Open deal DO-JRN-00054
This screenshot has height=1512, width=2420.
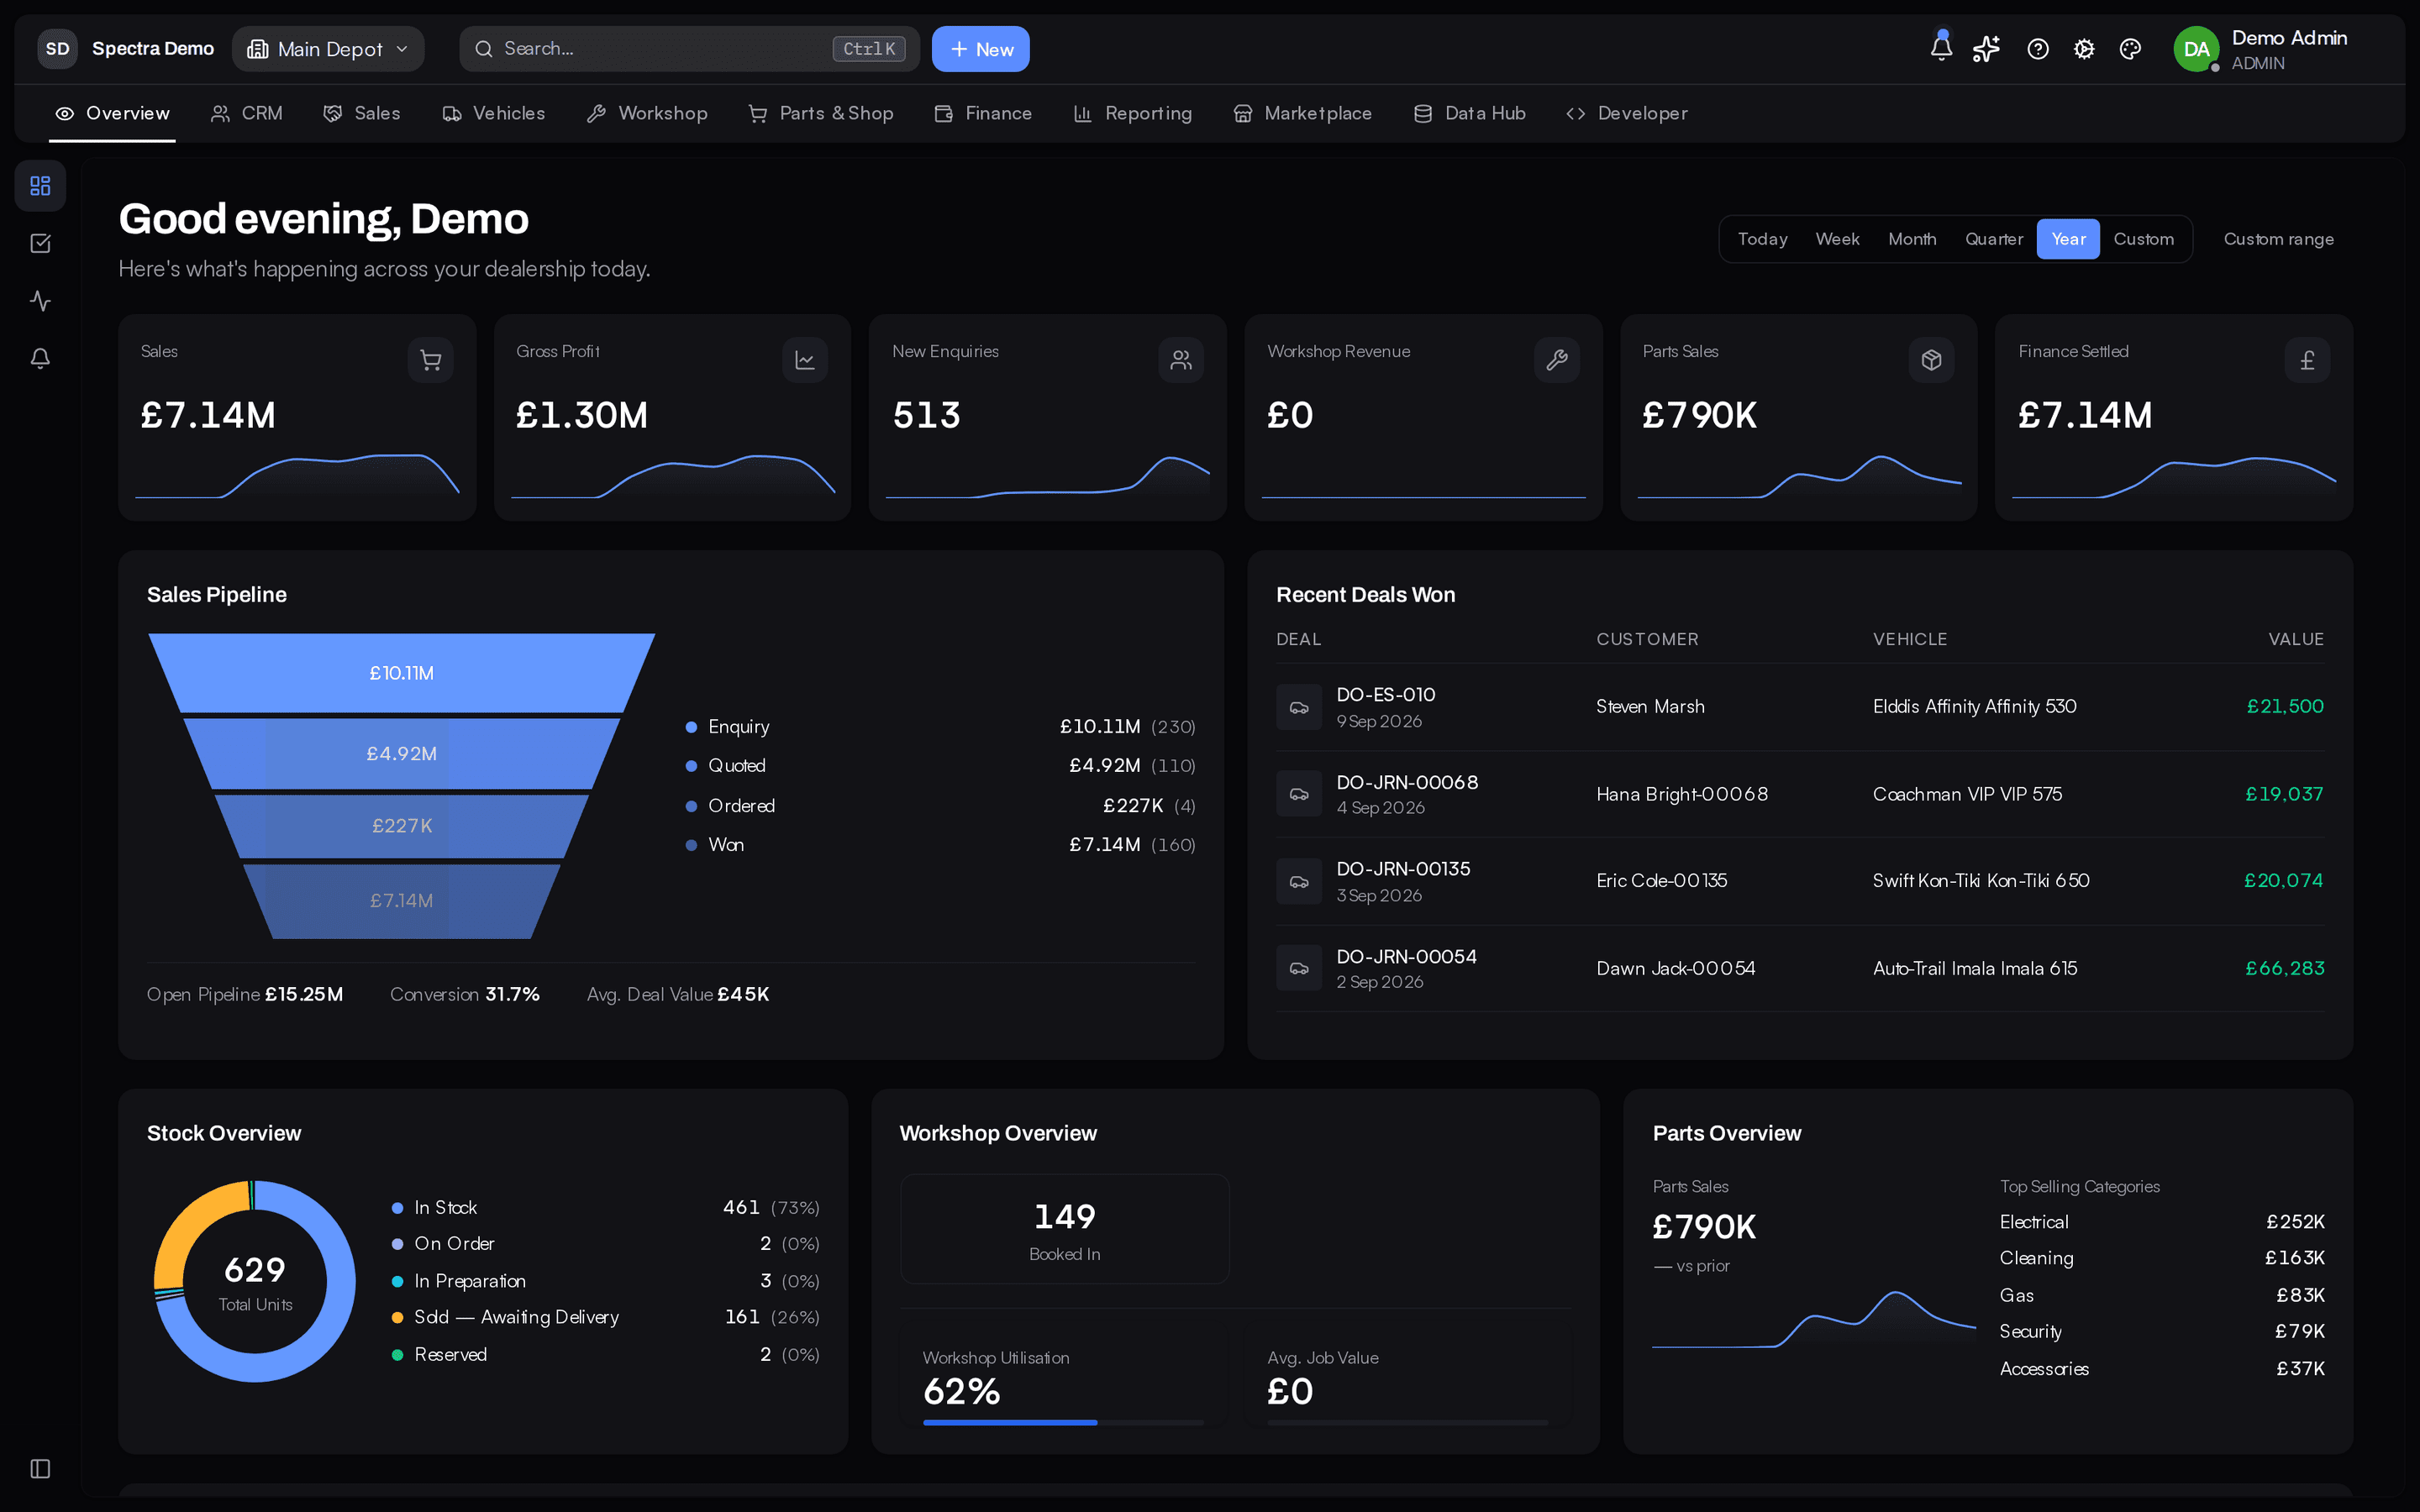coord(1406,956)
